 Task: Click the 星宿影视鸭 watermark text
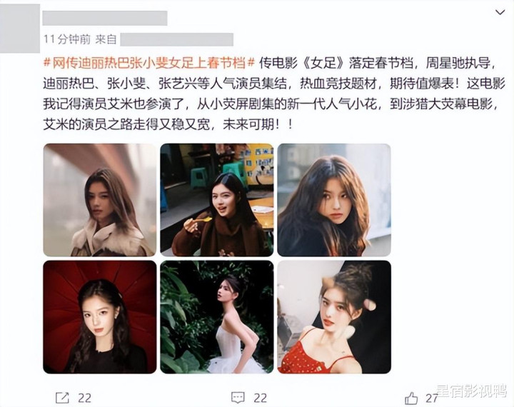(471, 391)
